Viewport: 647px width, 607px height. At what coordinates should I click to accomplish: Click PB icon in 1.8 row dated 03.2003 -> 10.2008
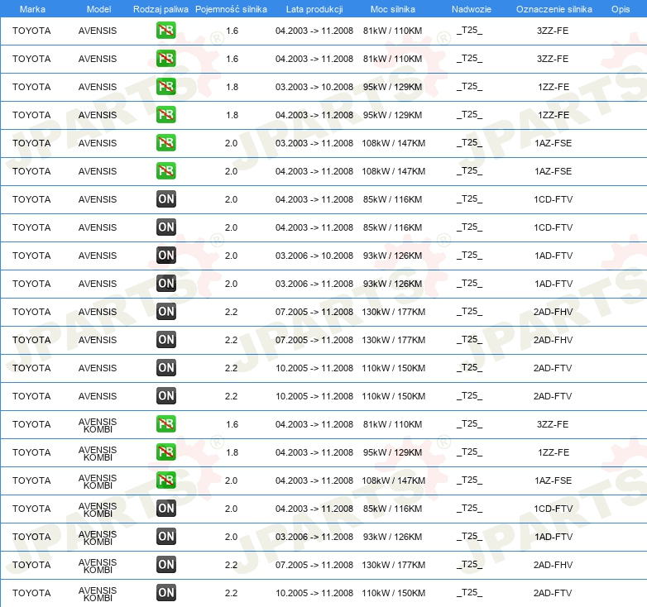click(x=166, y=87)
